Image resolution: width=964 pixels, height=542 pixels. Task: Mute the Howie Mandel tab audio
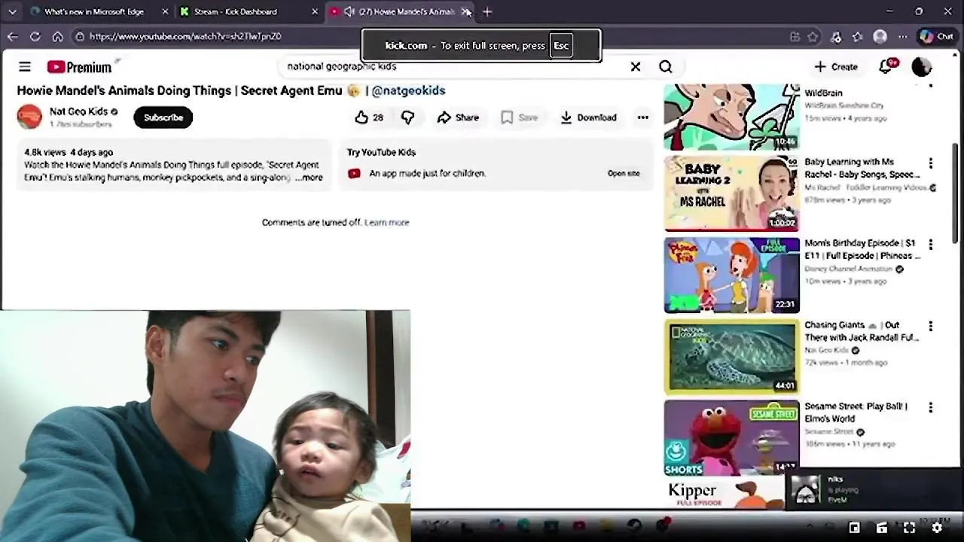(x=349, y=11)
